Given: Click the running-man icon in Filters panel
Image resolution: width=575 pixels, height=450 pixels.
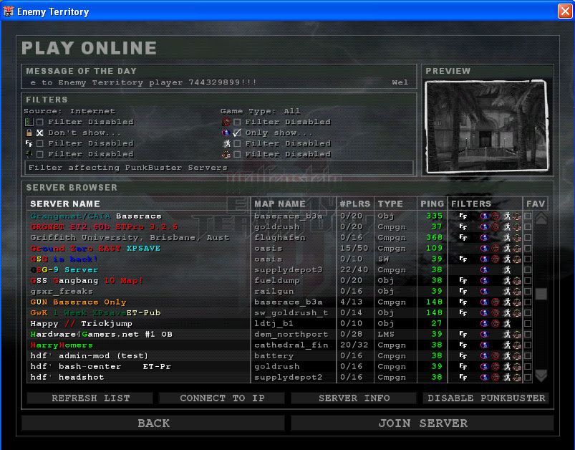Looking at the screenshot, I should pos(227,143).
